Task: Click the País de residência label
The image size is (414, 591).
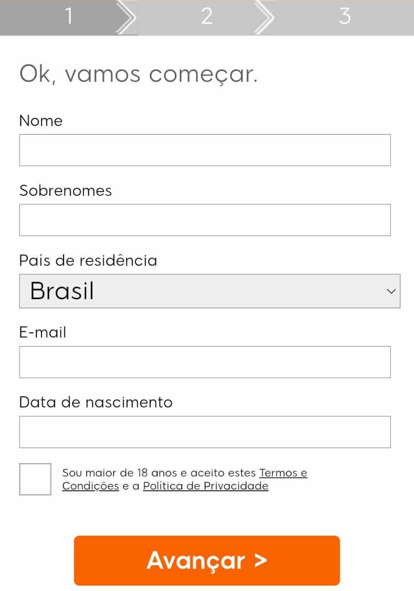Action: [x=88, y=260]
